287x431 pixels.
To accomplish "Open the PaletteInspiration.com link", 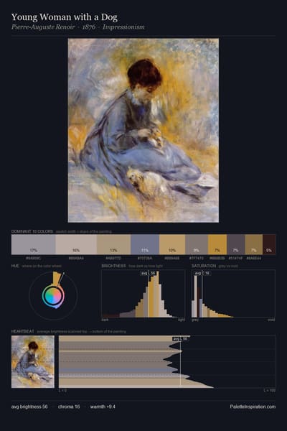I will pos(253,407).
